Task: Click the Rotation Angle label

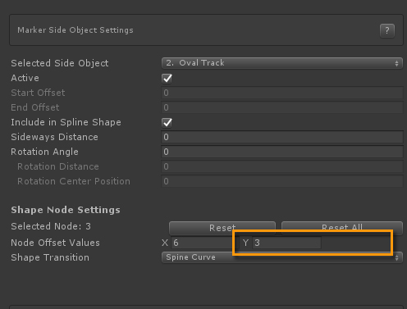Action: (44, 152)
